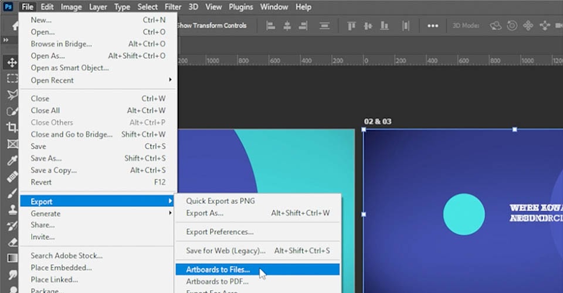This screenshot has height=293, width=563.
Task: Select the Polygonal Lasso tool
Action: tap(12, 95)
